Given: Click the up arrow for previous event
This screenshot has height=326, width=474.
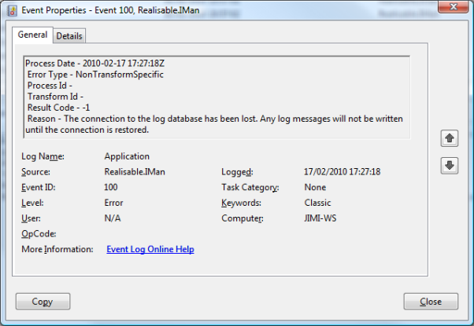Looking at the screenshot, I should pyautogui.click(x=450, y=138).
